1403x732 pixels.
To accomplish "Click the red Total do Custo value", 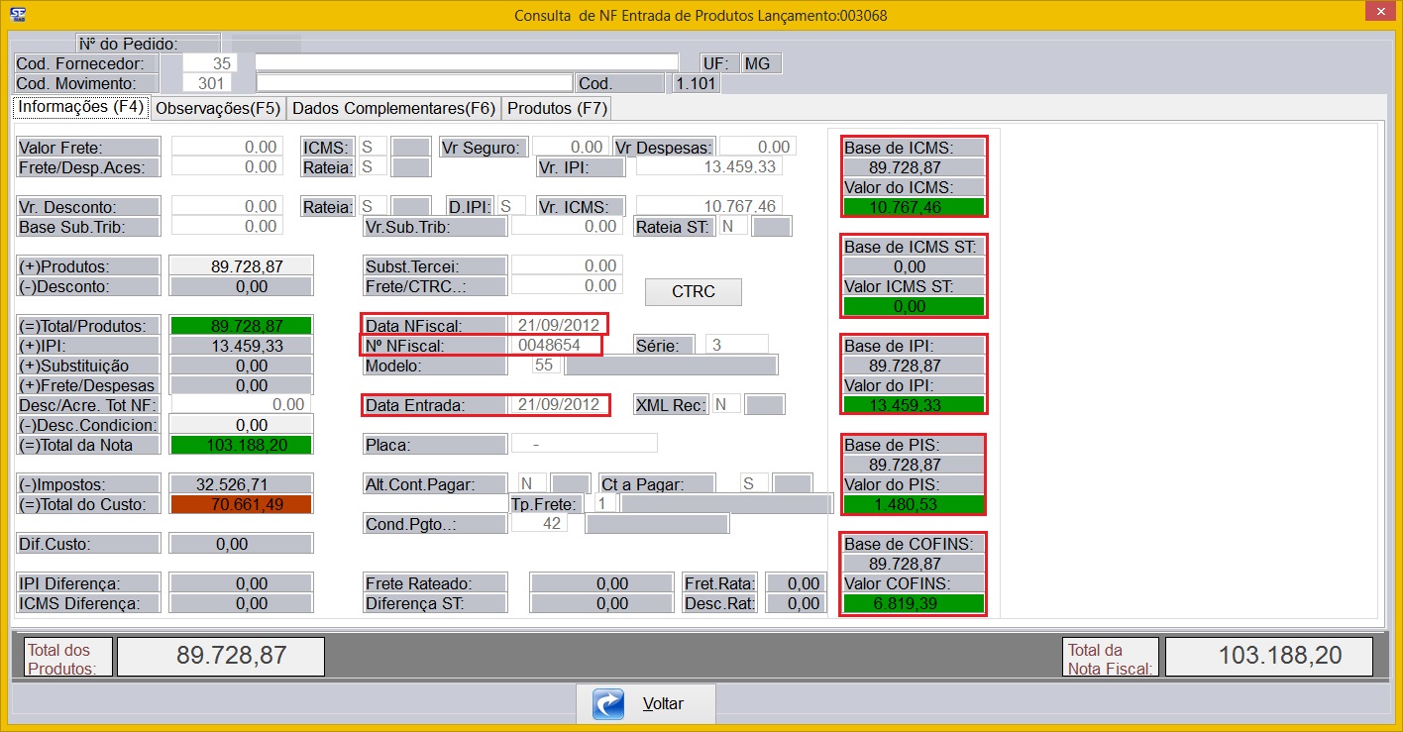I will (241, 504).
